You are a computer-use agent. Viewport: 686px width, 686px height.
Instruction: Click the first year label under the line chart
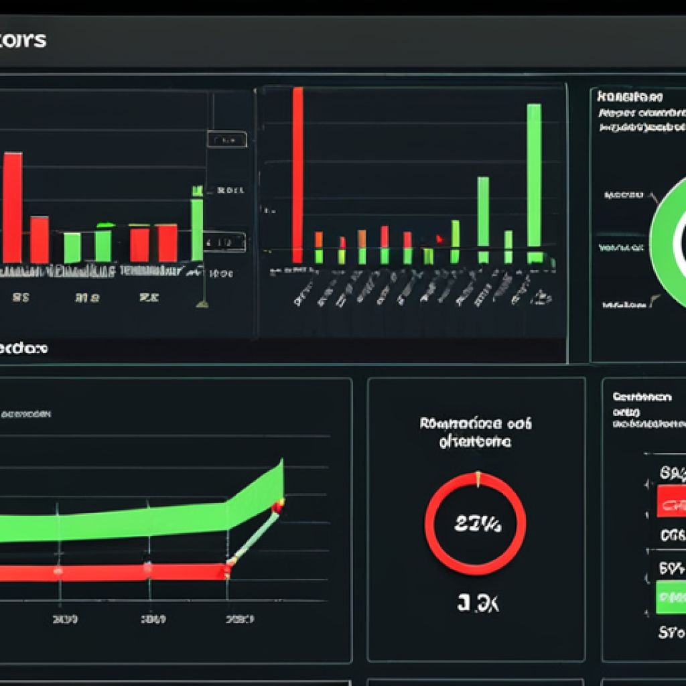pos(65,619)
